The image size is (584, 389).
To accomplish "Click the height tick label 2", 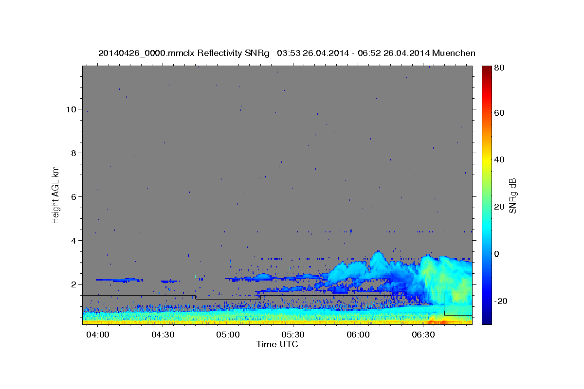I will [73, 284].
